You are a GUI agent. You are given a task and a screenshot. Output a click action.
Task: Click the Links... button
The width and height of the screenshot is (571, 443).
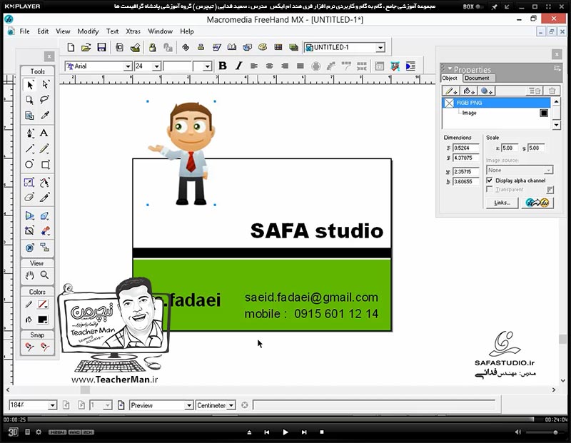pos(502,203)
